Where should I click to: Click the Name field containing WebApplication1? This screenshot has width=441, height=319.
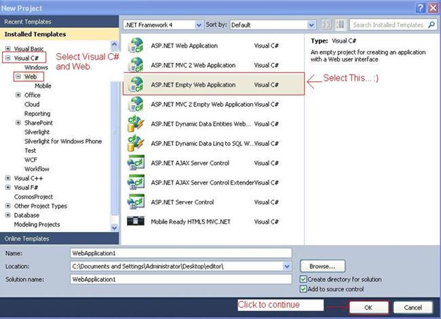click(x=181, y=253)
